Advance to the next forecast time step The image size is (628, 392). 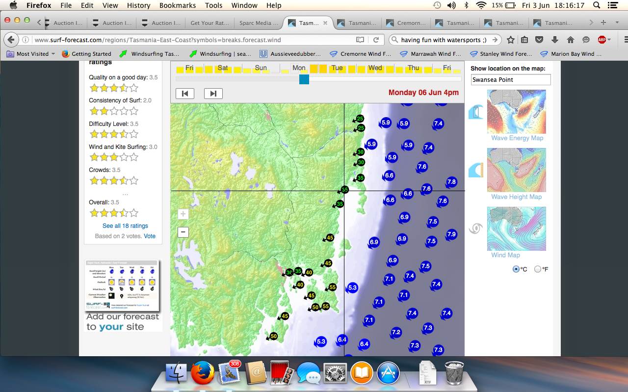coord(213,94)
